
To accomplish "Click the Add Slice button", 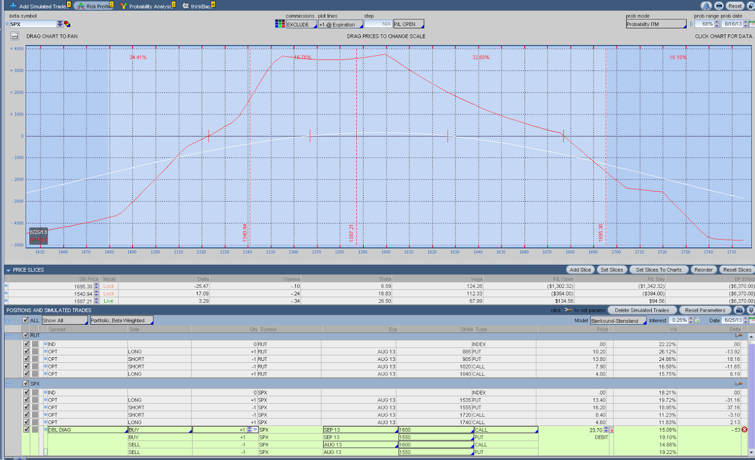I will tap(580, 270).
